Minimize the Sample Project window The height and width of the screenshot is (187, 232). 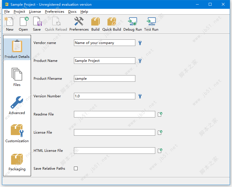(x=197, y=4)
